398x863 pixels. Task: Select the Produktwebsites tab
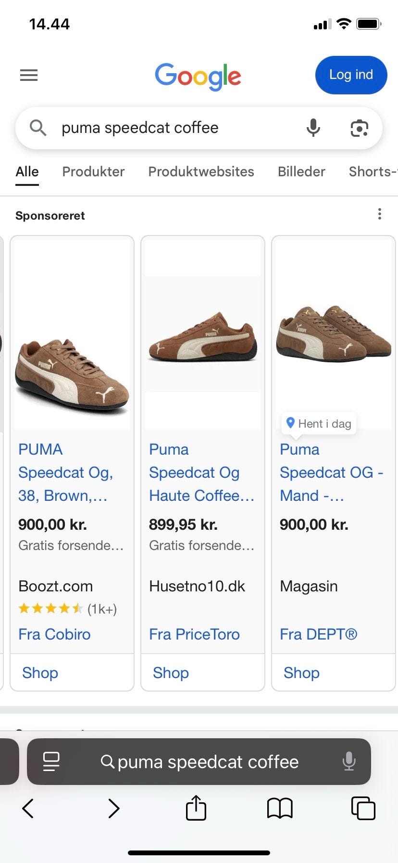(x=201, y=171)
